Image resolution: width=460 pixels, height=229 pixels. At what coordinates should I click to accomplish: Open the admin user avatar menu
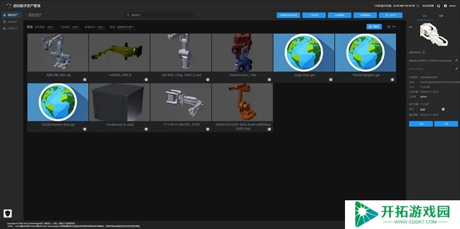(x=445, y=6)
